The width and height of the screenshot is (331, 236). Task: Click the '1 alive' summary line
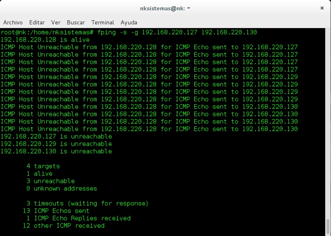tap(40, 174)
